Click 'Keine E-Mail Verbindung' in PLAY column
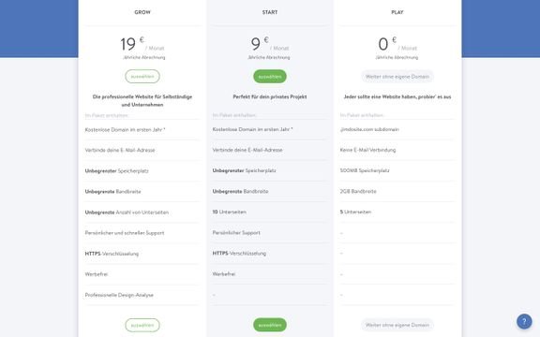This screenshot has height=337, width=540. pos(367,150)
